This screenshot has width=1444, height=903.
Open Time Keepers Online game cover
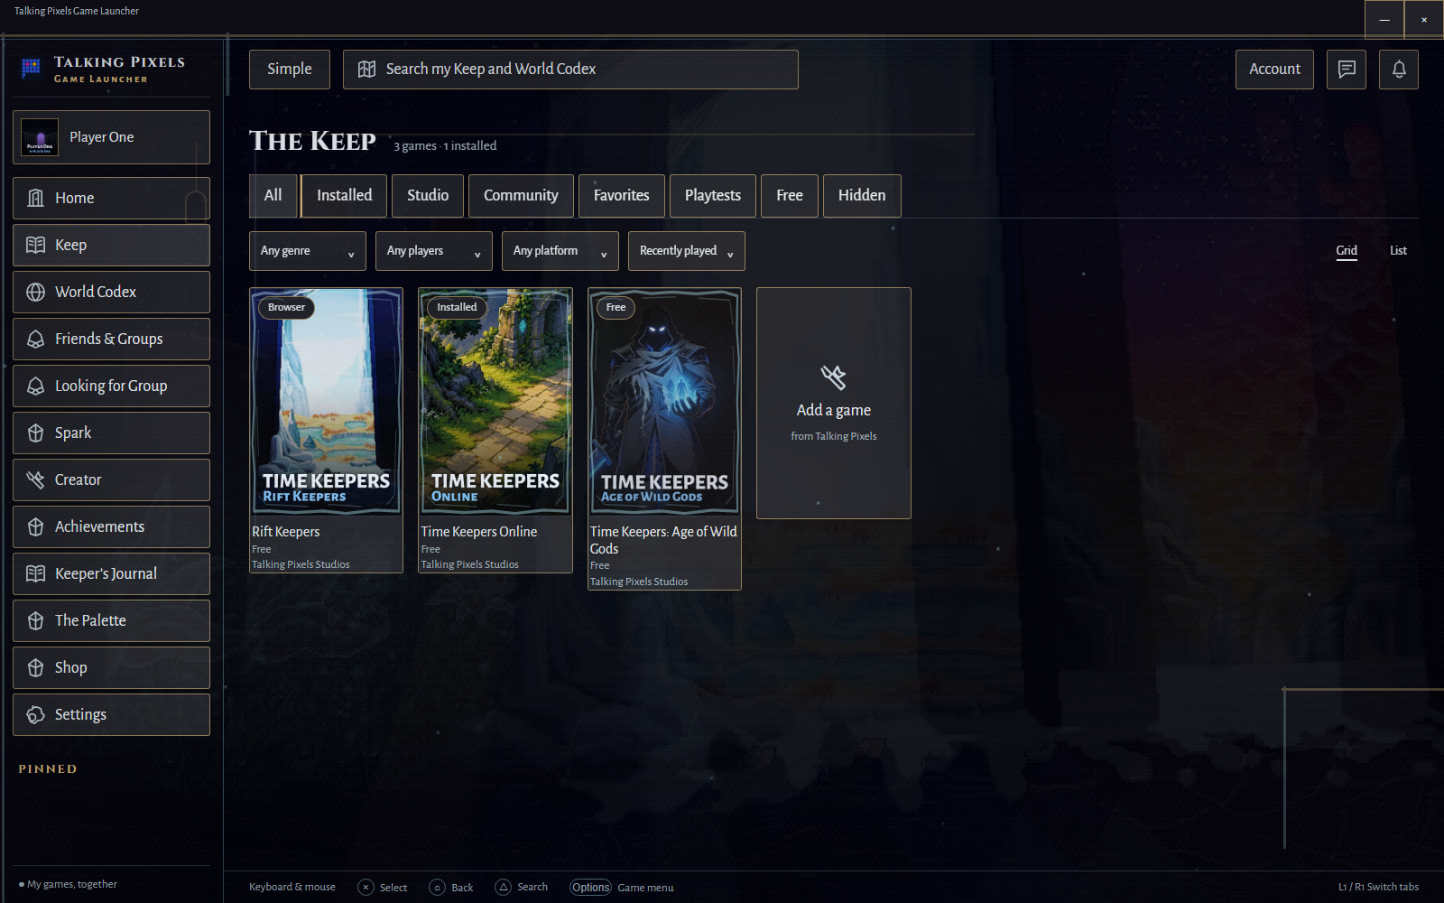495,402
